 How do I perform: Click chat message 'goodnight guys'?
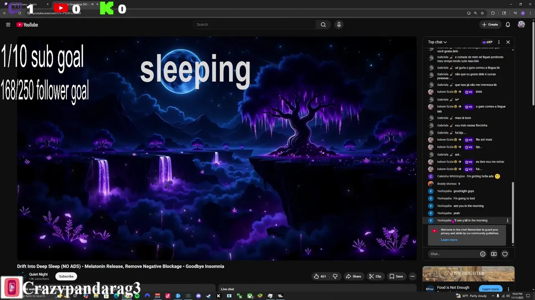pos(464,191)
